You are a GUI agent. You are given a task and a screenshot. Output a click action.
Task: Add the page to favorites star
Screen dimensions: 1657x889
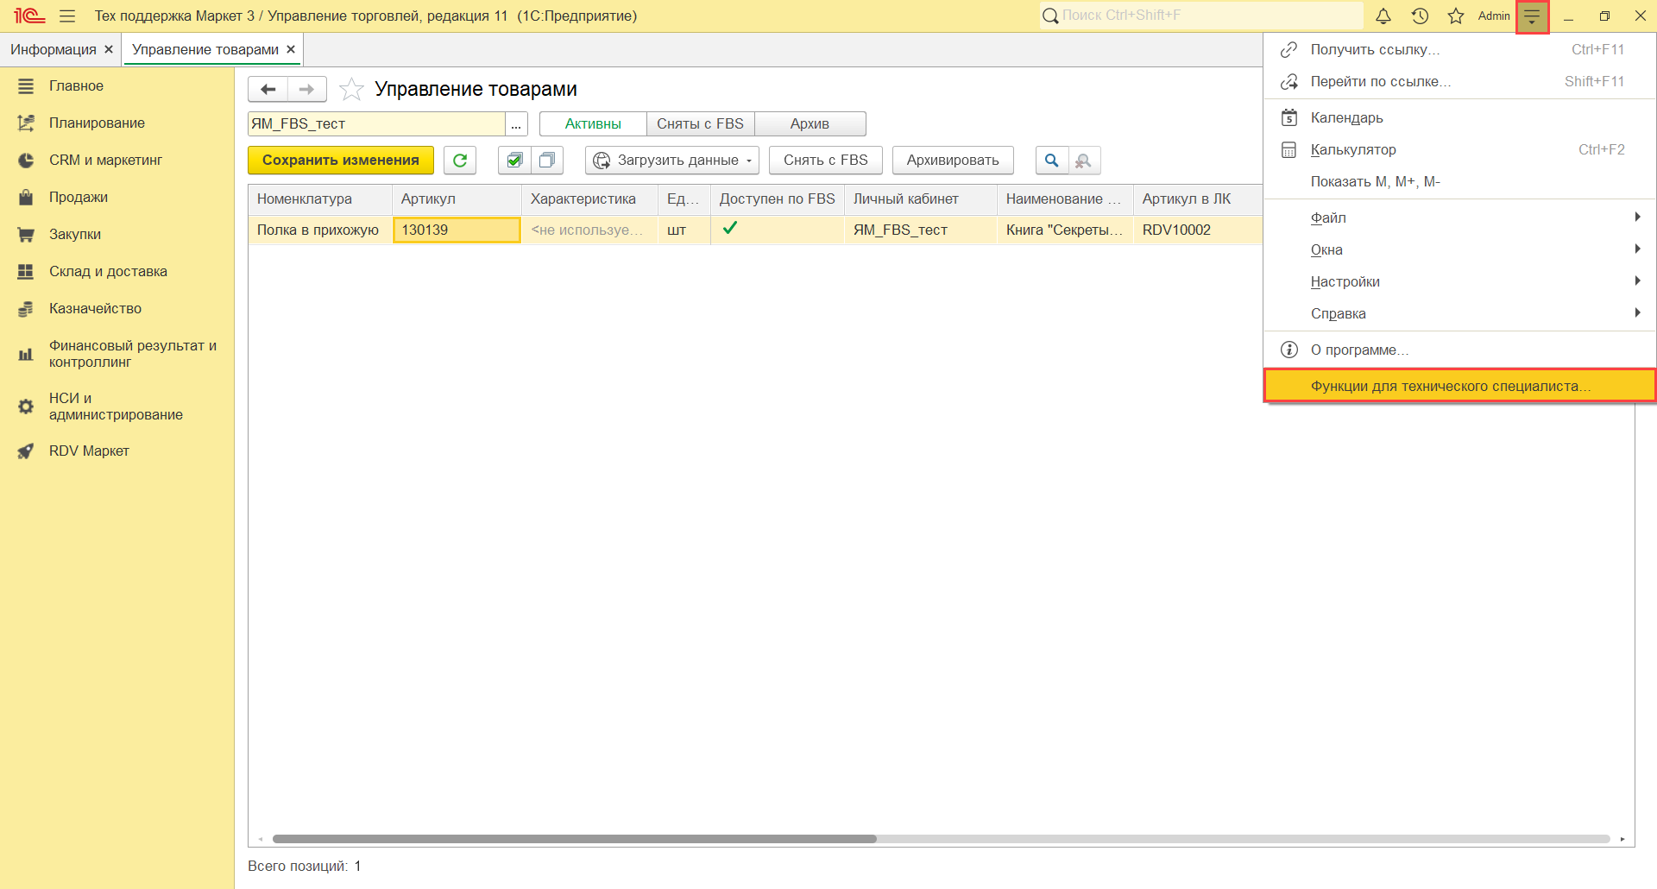tap(351, 90)
